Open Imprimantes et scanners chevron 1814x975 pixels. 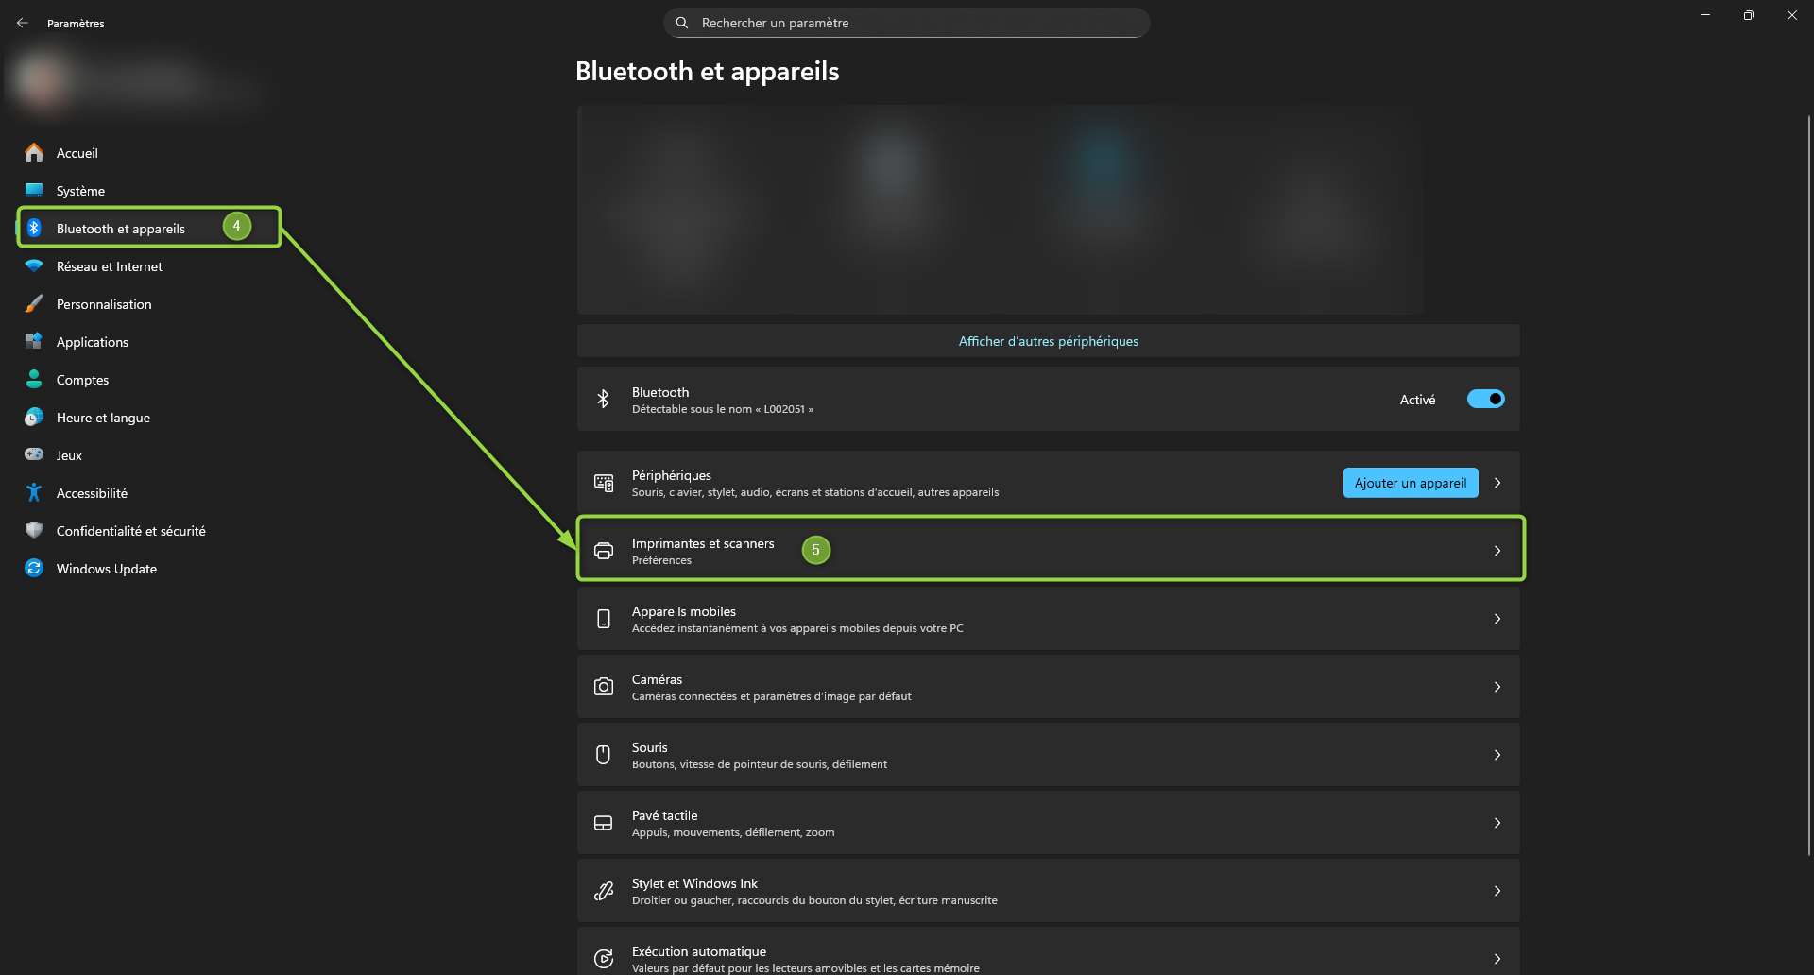pyautogui.click(x=1497, y=551)
